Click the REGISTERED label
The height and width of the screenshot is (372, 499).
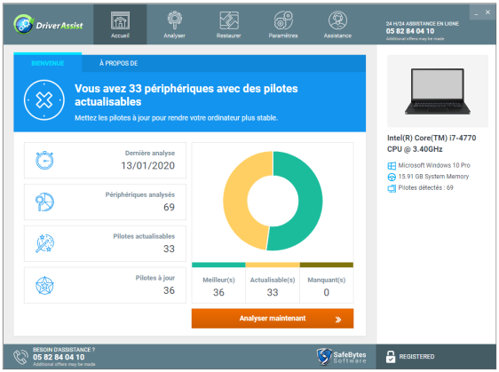coord(416,357)
